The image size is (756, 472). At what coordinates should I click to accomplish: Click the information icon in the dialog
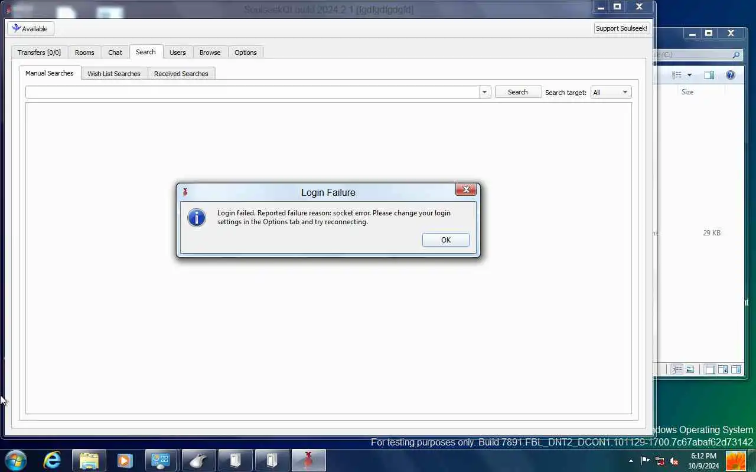[197, 218]
